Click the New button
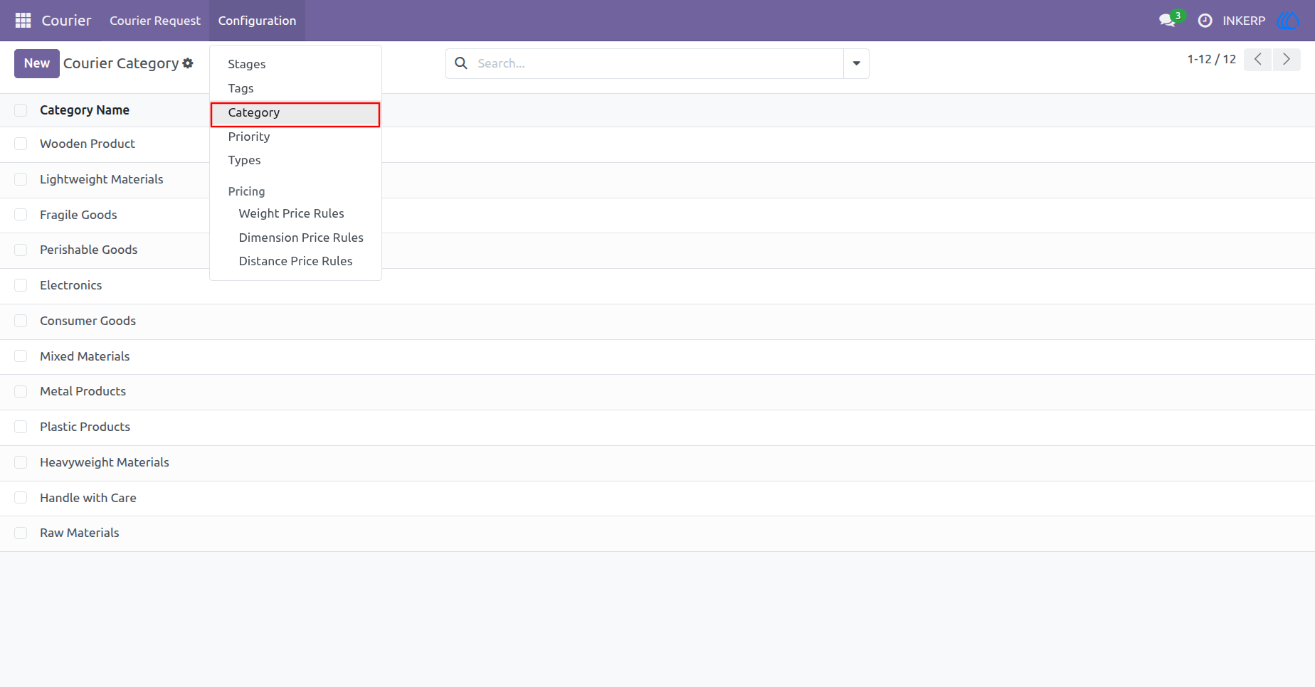 pos(37,63)
